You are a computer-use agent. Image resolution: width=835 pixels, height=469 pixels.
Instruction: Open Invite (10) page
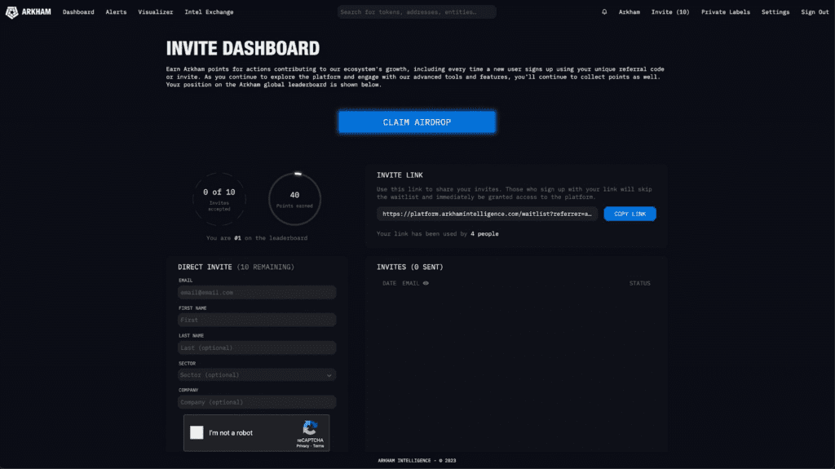[670, 11]
